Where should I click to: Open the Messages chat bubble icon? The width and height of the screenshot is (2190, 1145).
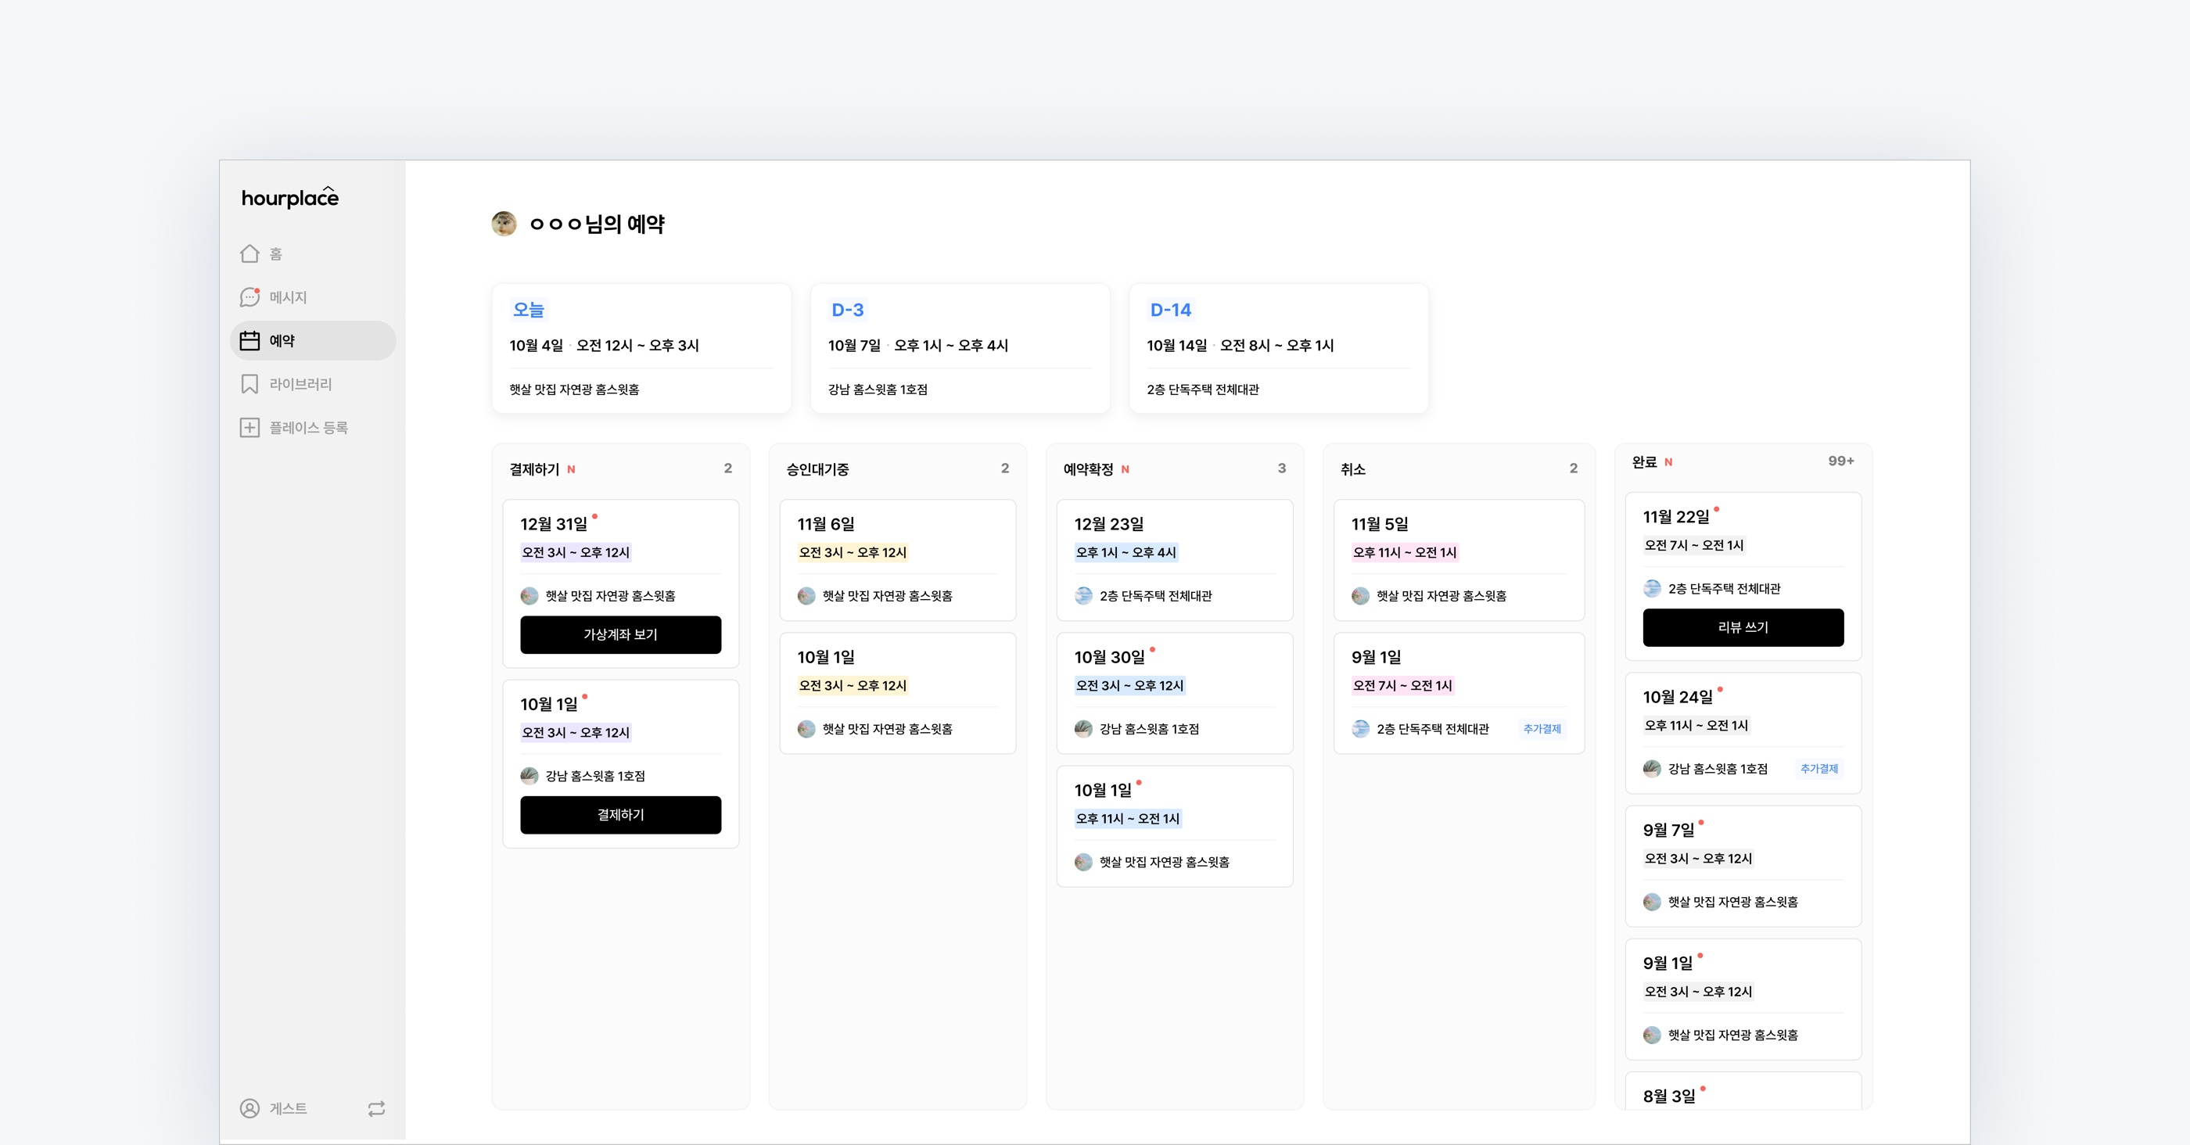[x=249, y=296]
